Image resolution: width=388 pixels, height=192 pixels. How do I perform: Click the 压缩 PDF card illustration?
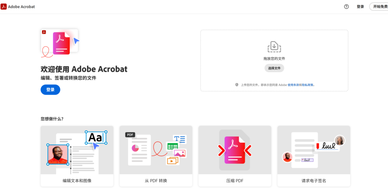coord(235,150)
